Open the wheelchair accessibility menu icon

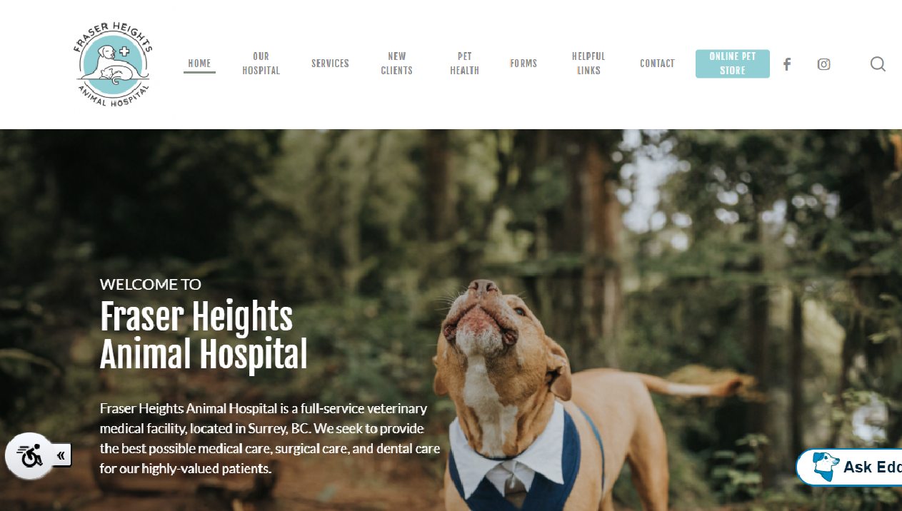[x=29, y=455]
